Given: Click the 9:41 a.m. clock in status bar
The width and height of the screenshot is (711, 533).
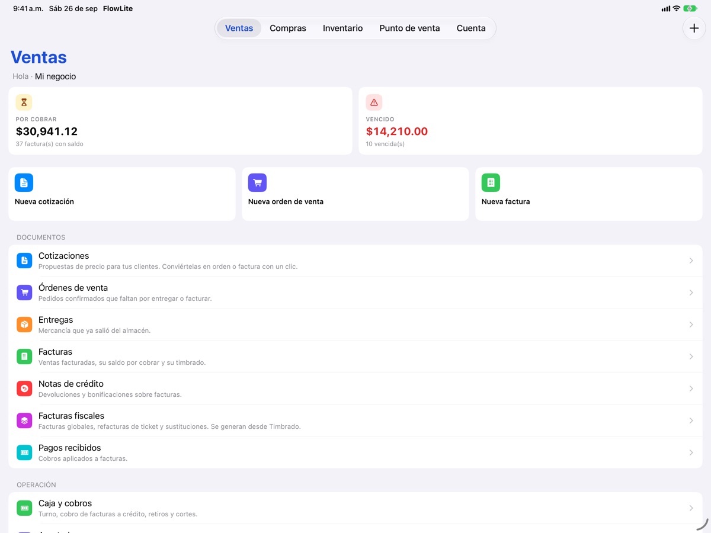Looking at the screenshot, I should pyautogui.click(x=28, y=9).
